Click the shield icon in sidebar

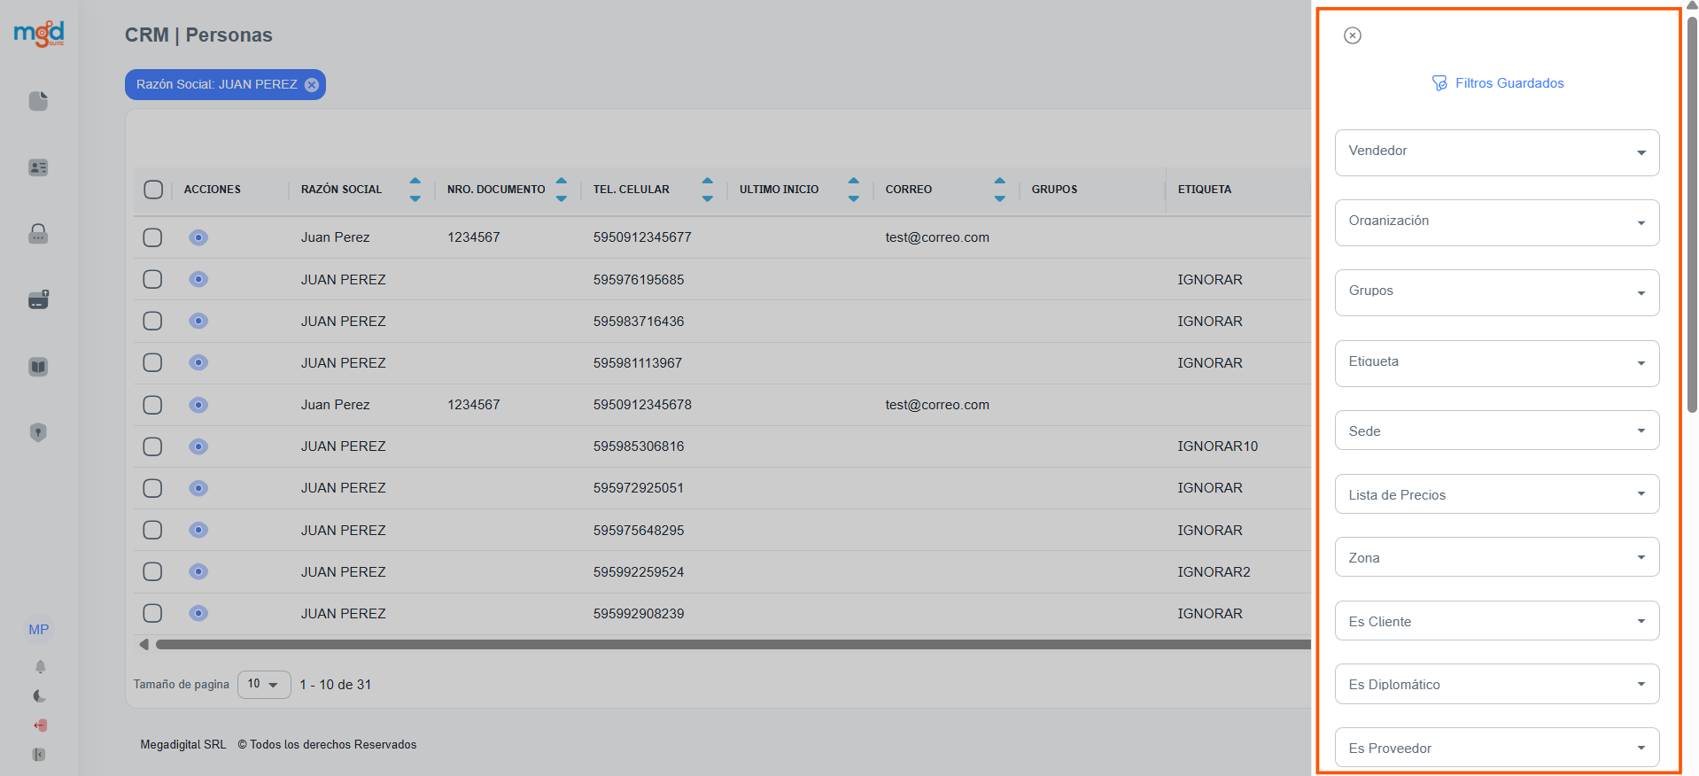pyautogui.click(x=38, y=432)
